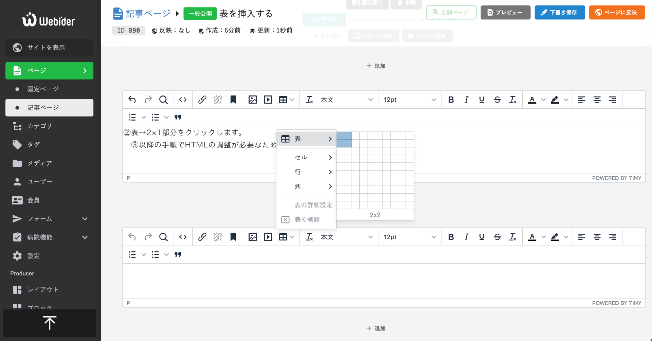Click the find and replace icon in the bottom editor
The width and height of the screenshot is (652, 341).
pyautogui.click(x=163, y=237)
